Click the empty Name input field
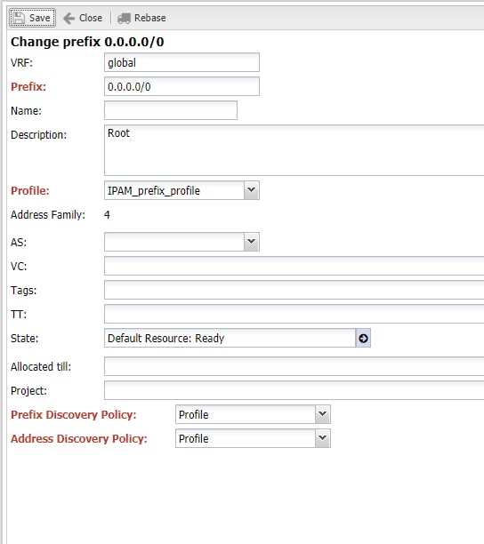The image size is (484, 544). point(171,110)
